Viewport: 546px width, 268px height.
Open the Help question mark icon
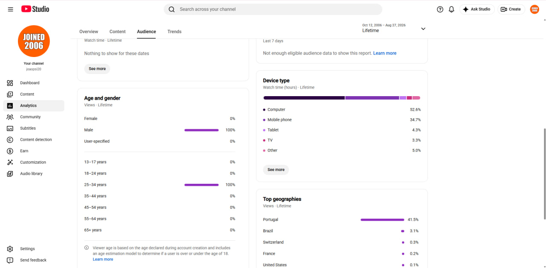click(440, 9)
